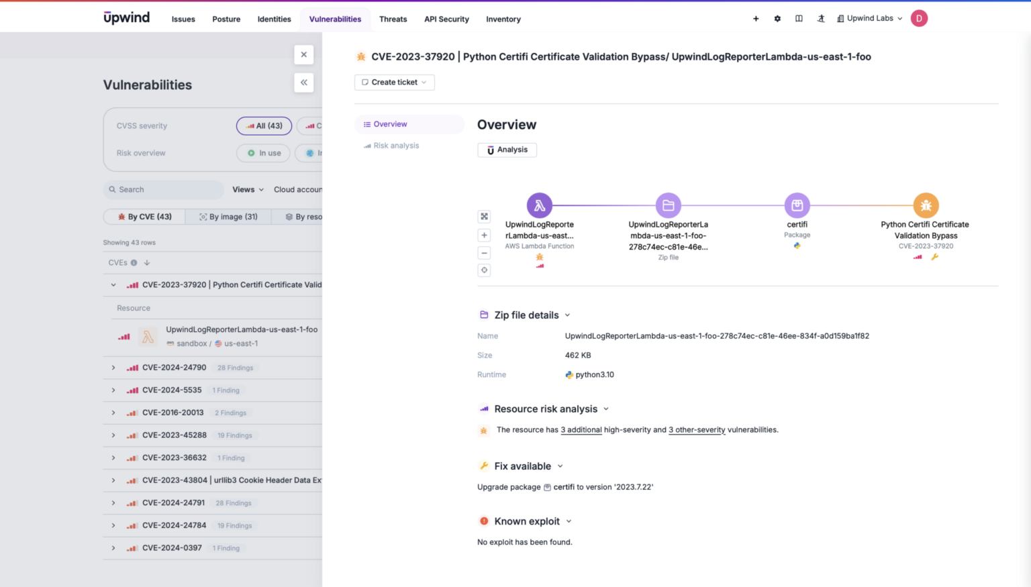This screenshot has height=587, width=1031.
Task: Open the settings gear in the top bar
Action: 777,18
